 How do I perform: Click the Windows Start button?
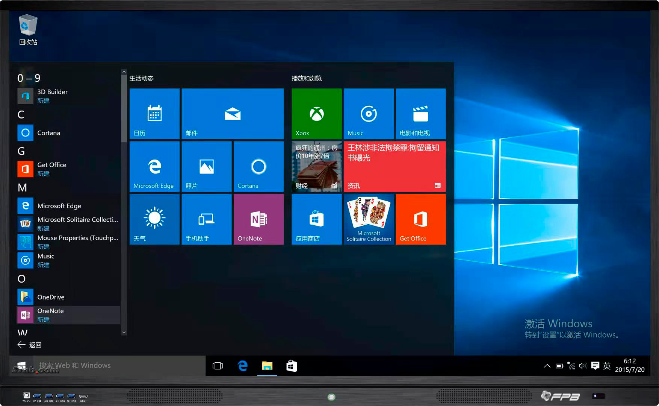click(x=22, y=366)
